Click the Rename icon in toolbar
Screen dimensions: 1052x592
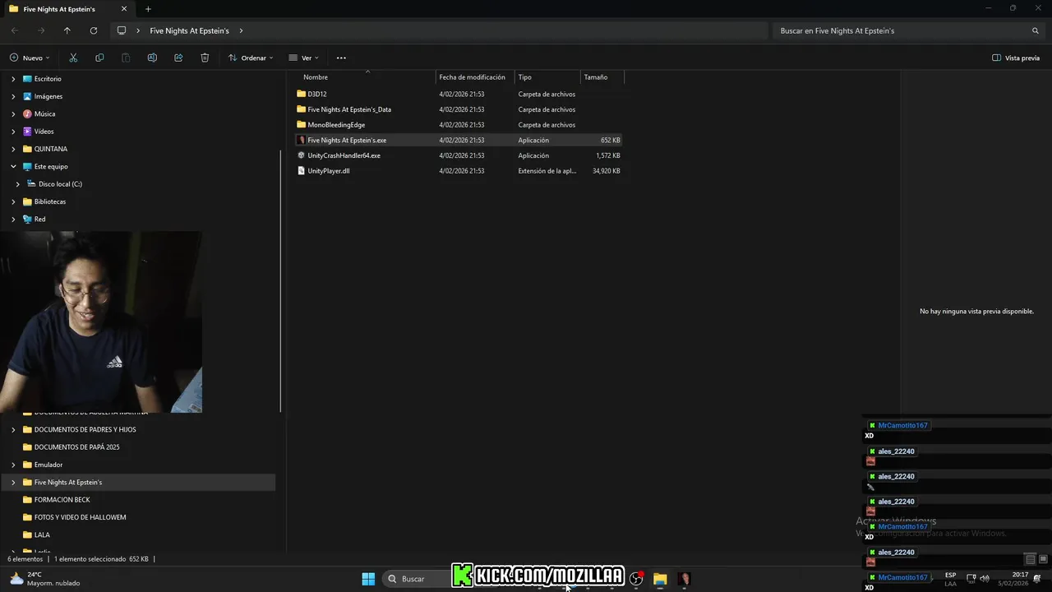pos(152,58)
